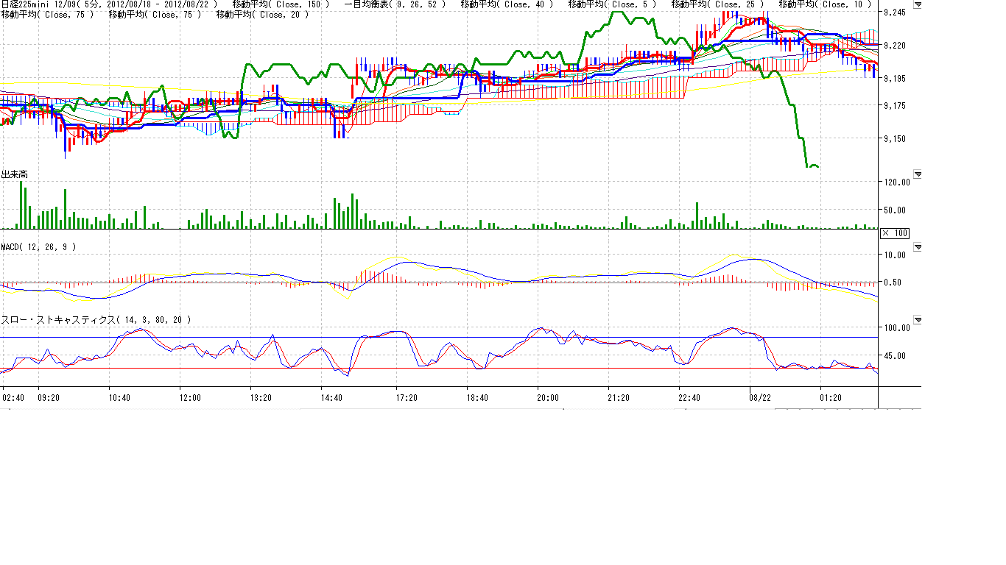Screen dimensions: 1006x565
Task: Click the 17:20 time axis label
Action: [407, 398]
